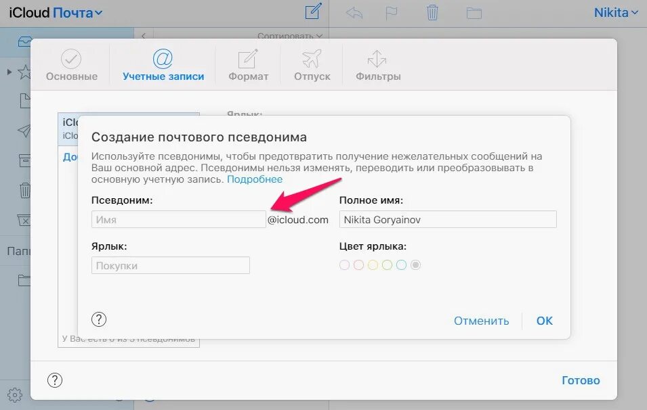This screenshot has height=410, width=647.
Task: Open help in the settings window
Action: (x=55, y=380)
